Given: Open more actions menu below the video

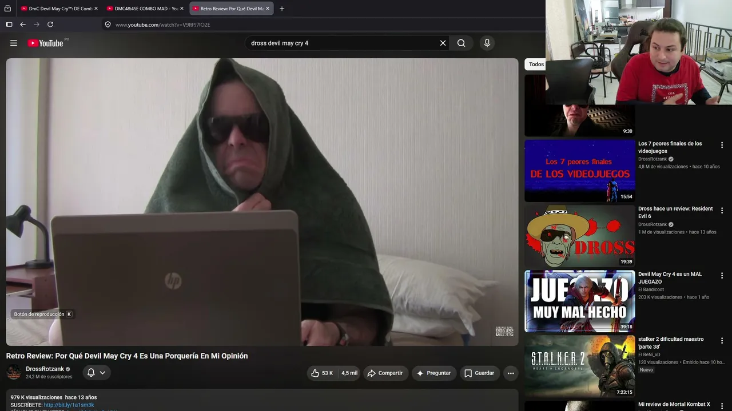Looking at the screenshot, I should [x=511, y=373].
